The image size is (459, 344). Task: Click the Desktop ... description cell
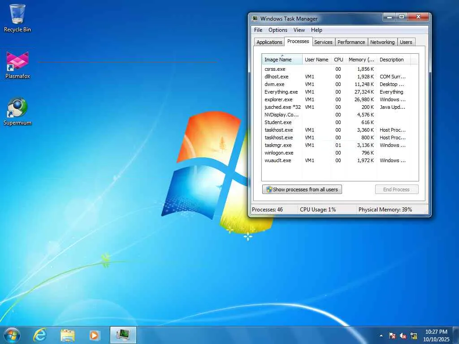pyautogui.click(x=392, y=84)
